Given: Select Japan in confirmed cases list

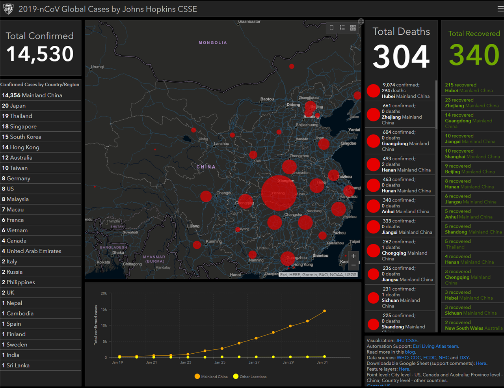Looking at the screenshot, I should pos(41,106).
